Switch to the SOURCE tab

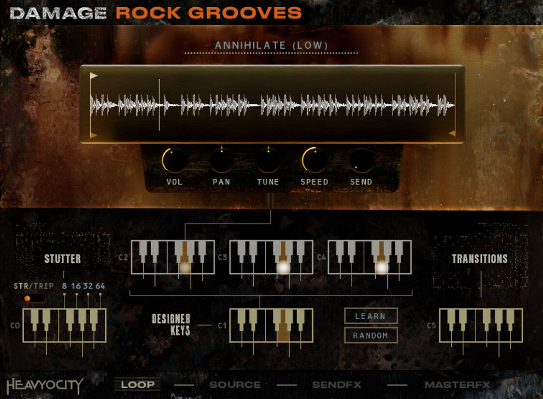click(x=235, y=385)
